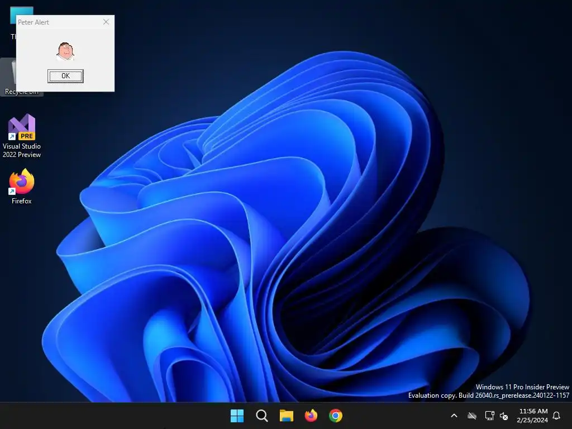Select the Visual Studio 2022 Preview desktop shortcut

22,135
